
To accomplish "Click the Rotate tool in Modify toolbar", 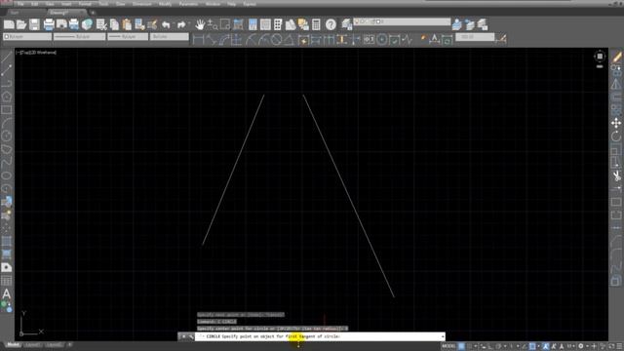I will pos(616,136).
